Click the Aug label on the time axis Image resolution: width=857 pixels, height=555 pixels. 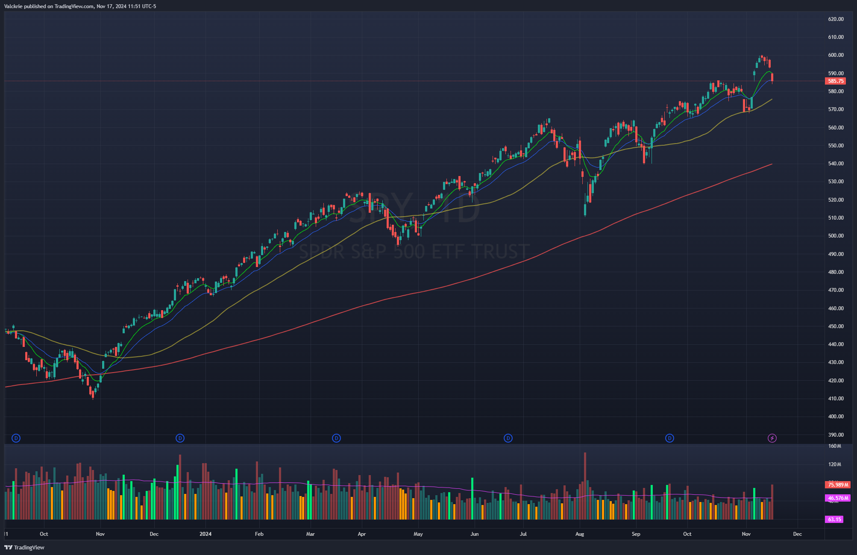(x=579, y=534)
